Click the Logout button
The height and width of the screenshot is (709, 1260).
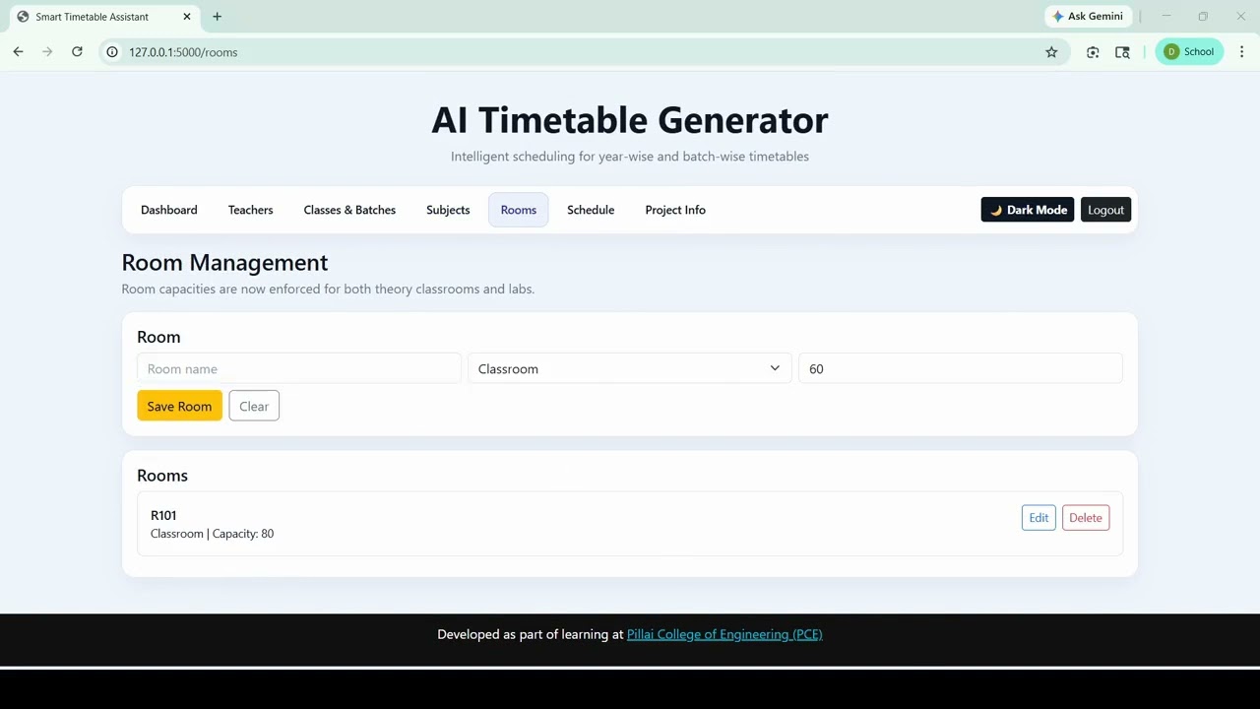(x=1105, y=210)
